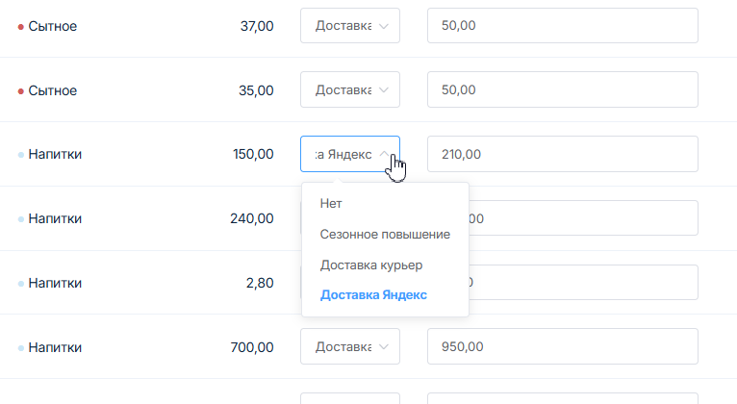Select "Нет" from the open dropdown list
The width and height of the screenshot is (737, 404).
(x=331, y=204)
